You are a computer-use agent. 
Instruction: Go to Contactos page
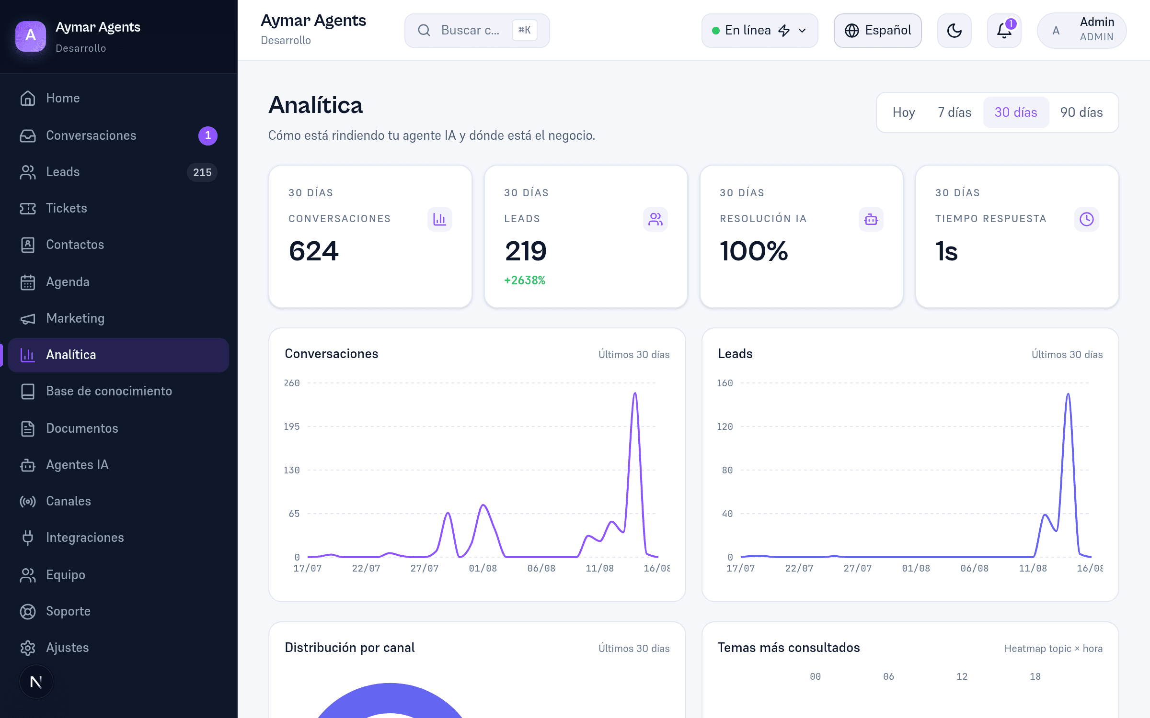coord(118,245)
